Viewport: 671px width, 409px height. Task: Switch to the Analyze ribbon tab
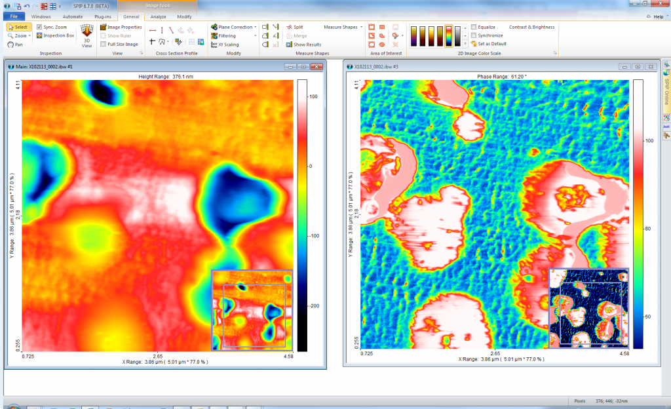tap(158, 17)
